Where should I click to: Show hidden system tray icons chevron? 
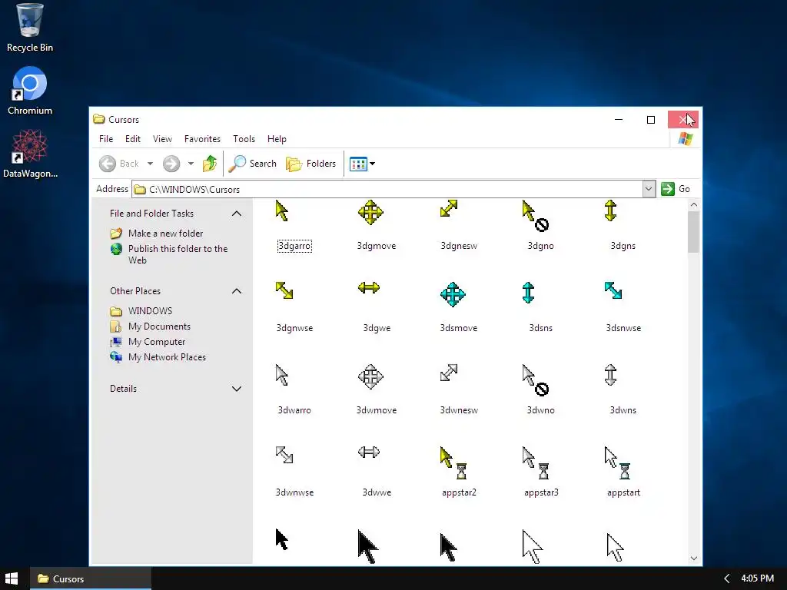(x=726, y=578)
